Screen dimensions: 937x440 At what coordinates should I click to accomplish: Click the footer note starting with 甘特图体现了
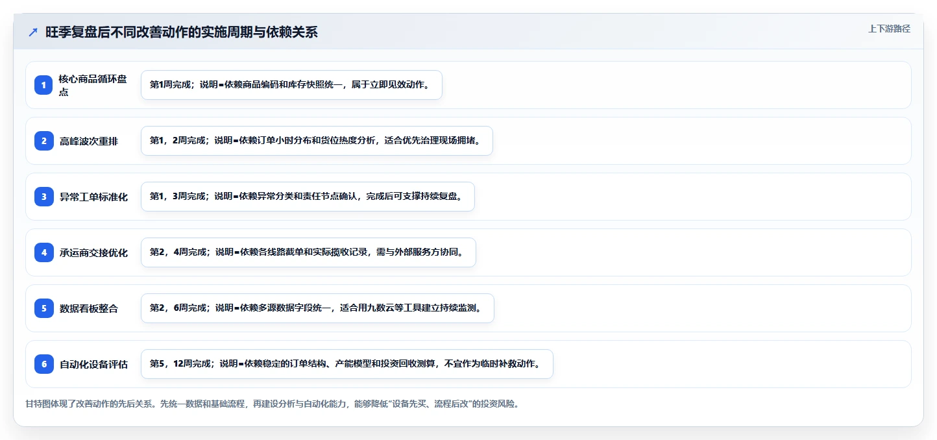click(x=272, y=404)
